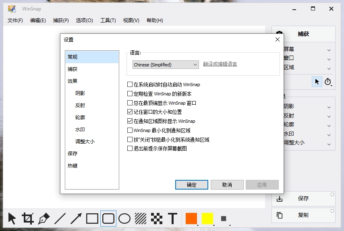Select the Arrow line tool
The height and width of the screenshot is (231, 344).
(76, 218)
